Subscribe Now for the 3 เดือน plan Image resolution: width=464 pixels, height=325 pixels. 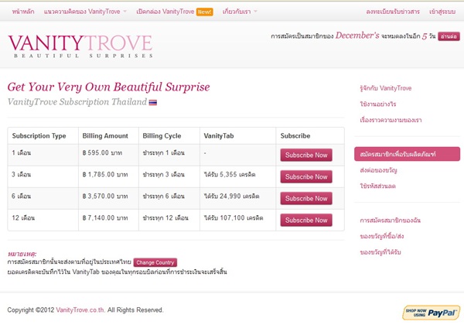point(306,176)
